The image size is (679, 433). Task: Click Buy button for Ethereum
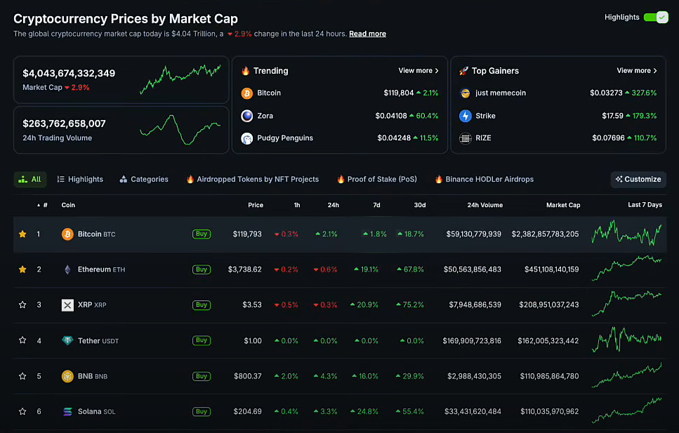pos(202,269)
